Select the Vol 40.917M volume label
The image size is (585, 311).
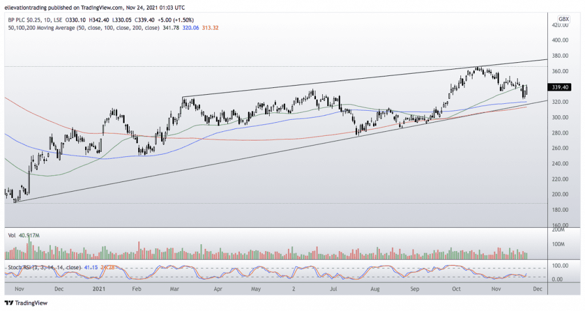coord(24,236)
